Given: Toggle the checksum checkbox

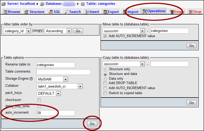Looking at the screenshot, I should (x=39, y=100).
